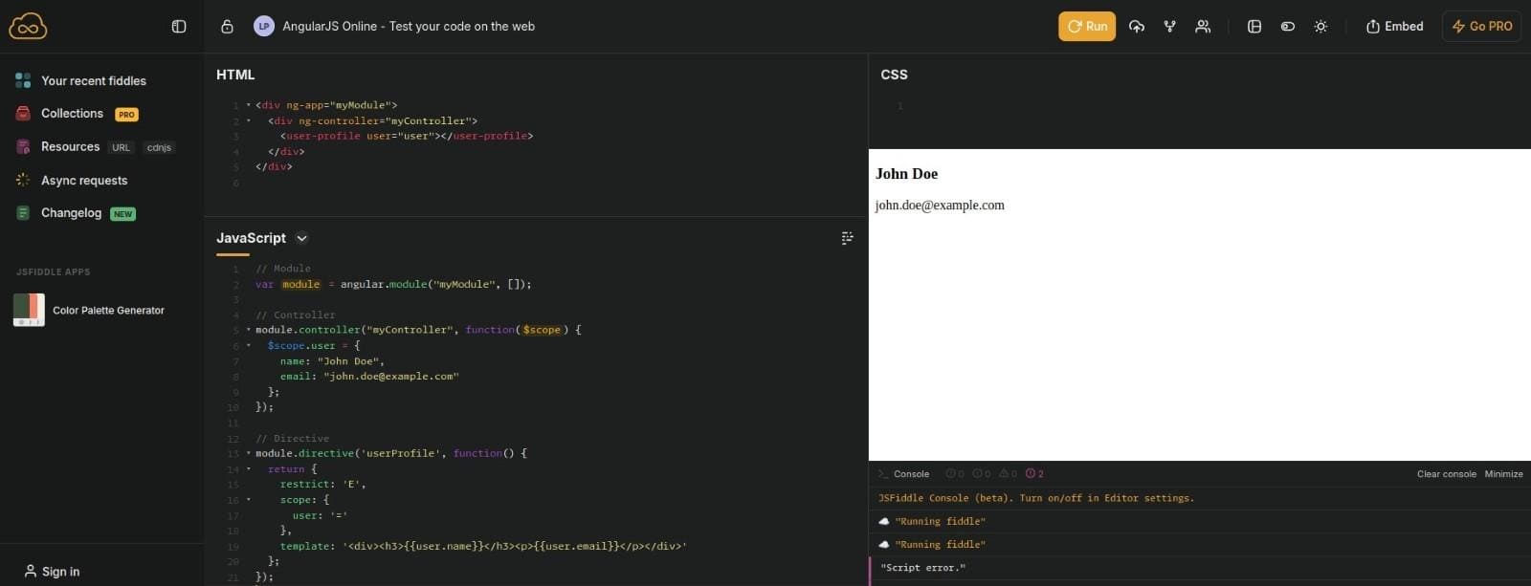Fold JavaScript line 6 $scope.user
The image size is (1531, 586).
click(249, 346)
